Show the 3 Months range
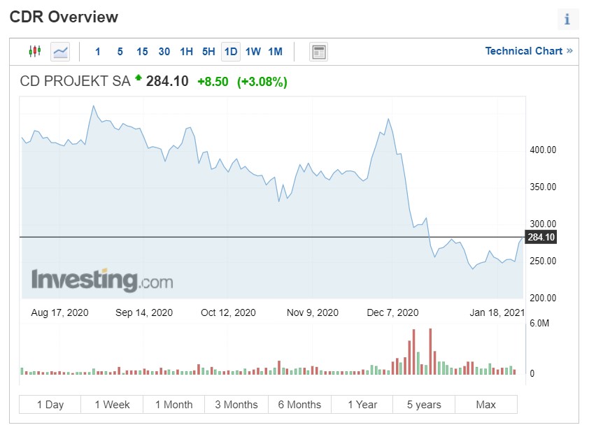589x439 pixels. 236,405
